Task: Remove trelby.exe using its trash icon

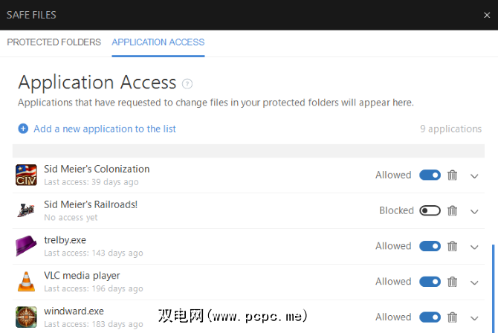Action: point(452,246)
